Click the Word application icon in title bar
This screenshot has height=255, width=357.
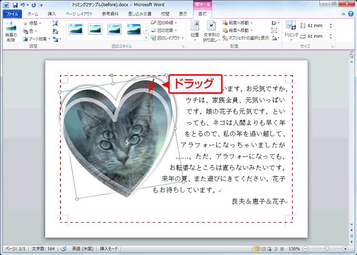(x=6, y=5)
